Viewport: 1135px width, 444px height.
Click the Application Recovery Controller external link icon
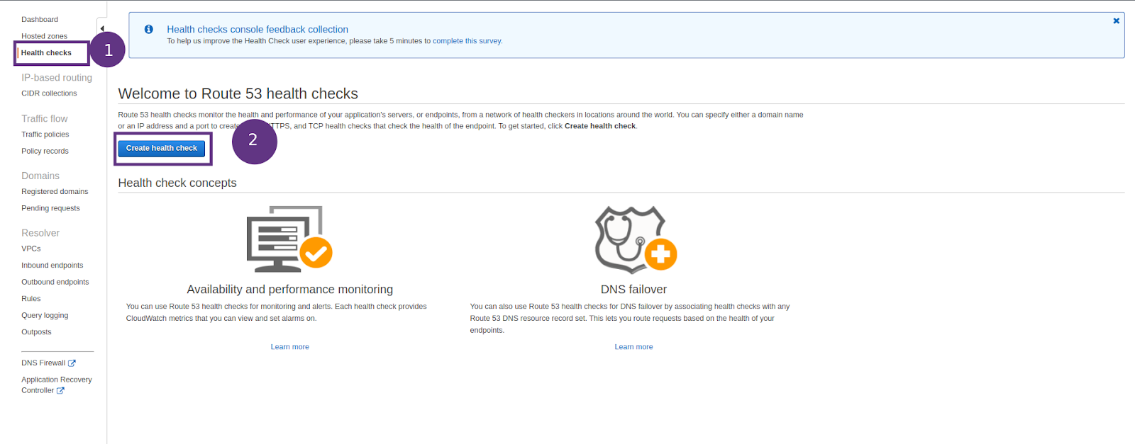60,391
